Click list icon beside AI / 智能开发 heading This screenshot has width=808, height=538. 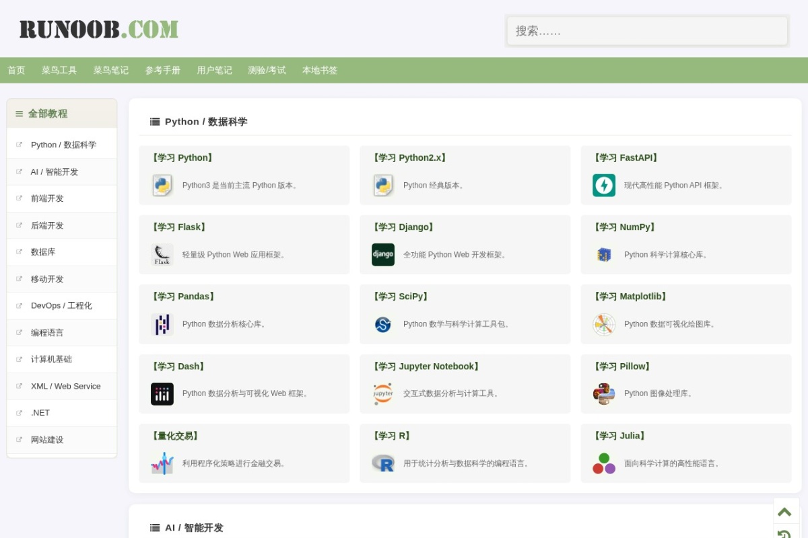point(155,528)
